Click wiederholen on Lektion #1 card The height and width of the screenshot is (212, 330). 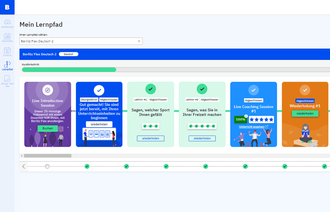click(151, 138)
